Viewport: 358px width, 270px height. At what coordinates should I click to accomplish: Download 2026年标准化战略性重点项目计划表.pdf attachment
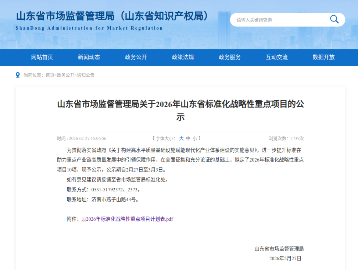point(129,219)
